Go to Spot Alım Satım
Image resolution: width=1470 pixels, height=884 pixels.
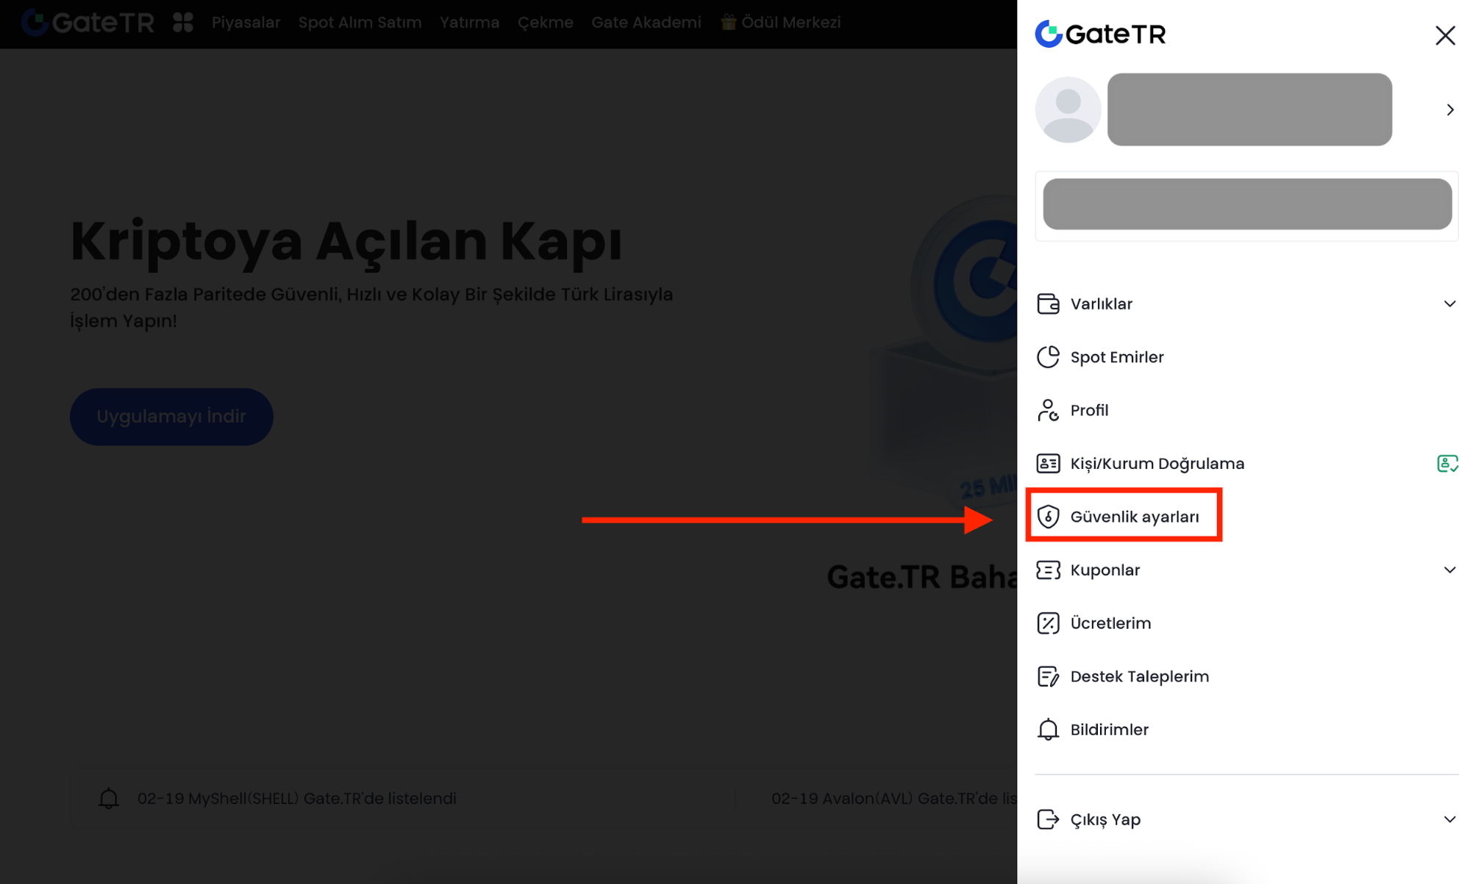pyautogui.click(x=360, y=23)
